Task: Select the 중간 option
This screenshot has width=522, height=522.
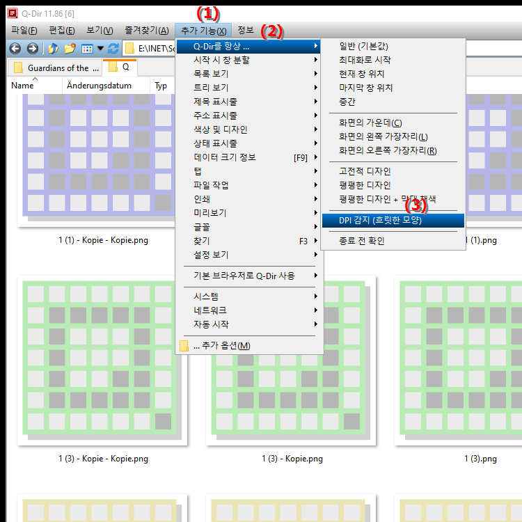Action: tap(393, 102)
